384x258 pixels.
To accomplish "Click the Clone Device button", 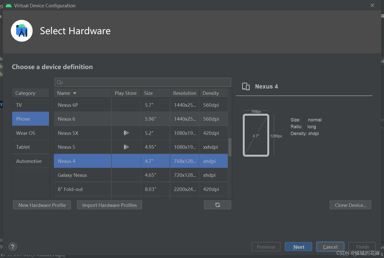I will [x=350, y=205].
